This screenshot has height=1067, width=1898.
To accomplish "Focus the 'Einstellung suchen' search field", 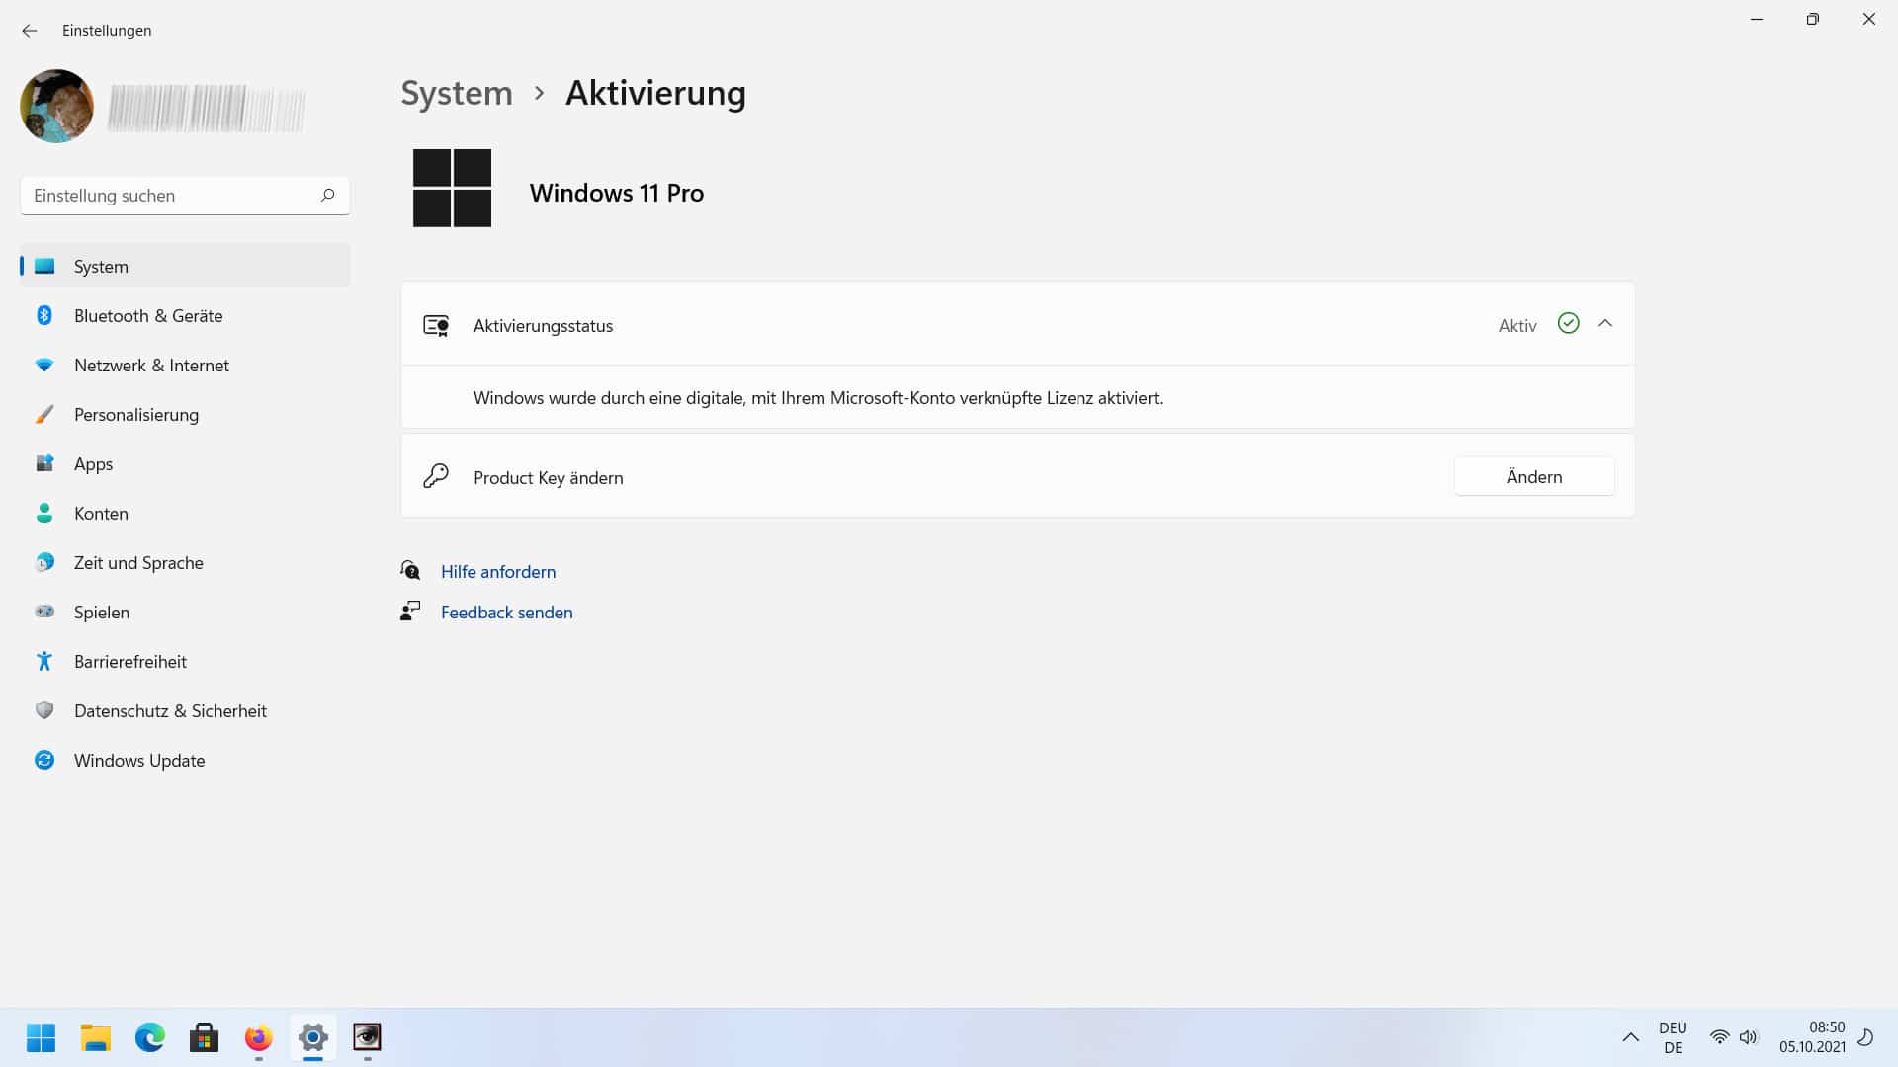I will pos(185,196).
